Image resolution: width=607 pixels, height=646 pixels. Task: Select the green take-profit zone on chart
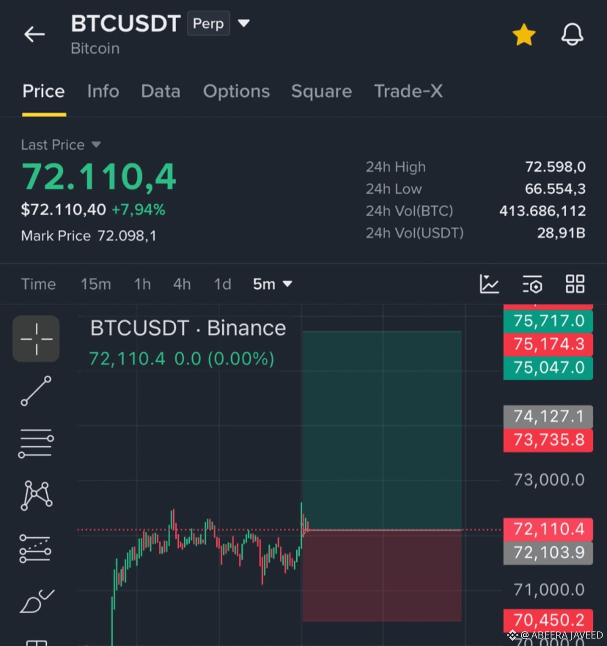(382, 430)
